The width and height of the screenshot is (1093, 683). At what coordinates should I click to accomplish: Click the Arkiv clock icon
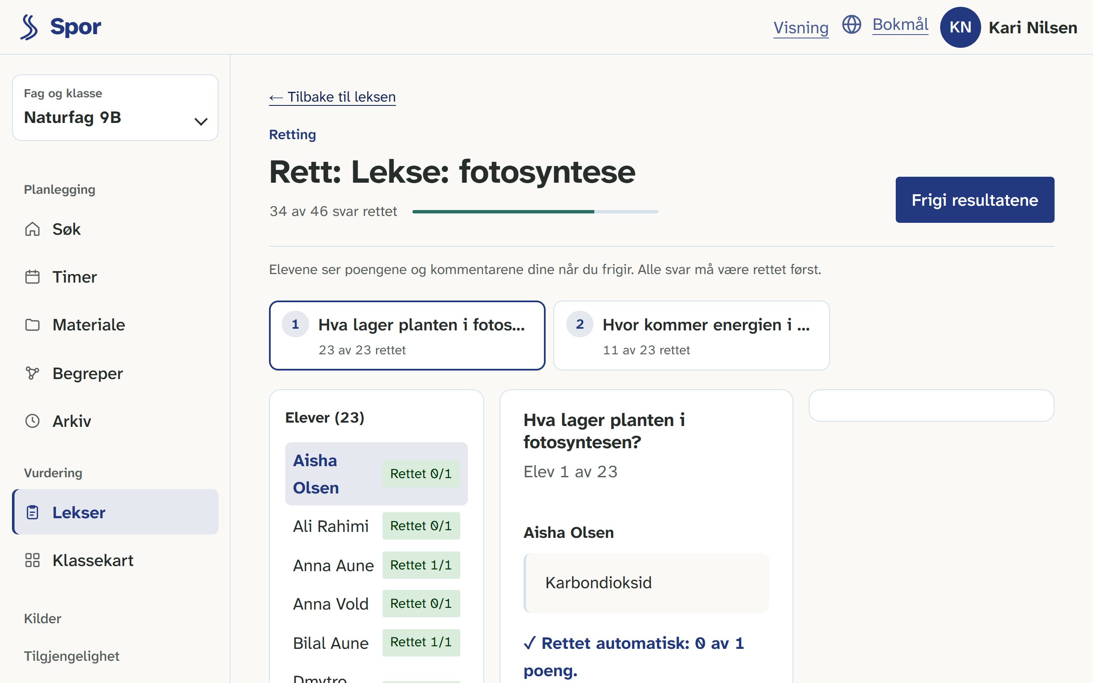point(32,421)
